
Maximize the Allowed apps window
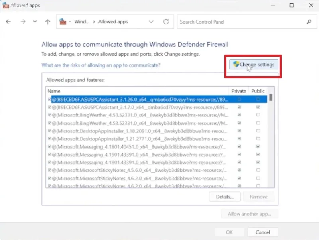point(292,5)
